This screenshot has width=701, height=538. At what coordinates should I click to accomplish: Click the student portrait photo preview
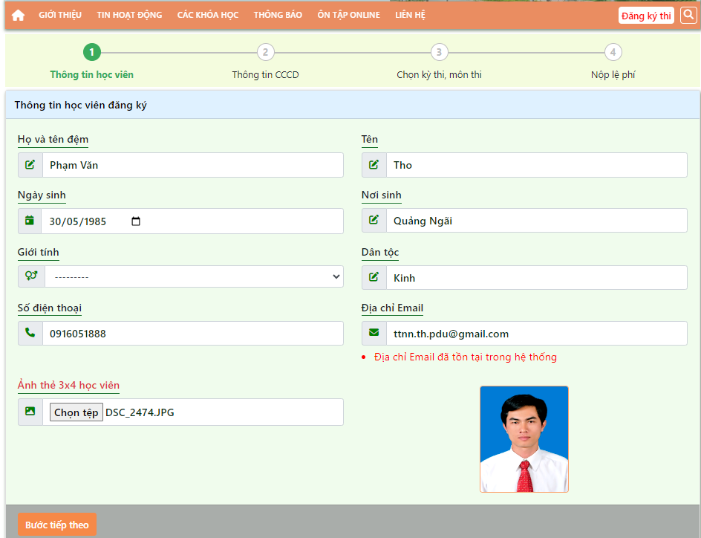524,438
